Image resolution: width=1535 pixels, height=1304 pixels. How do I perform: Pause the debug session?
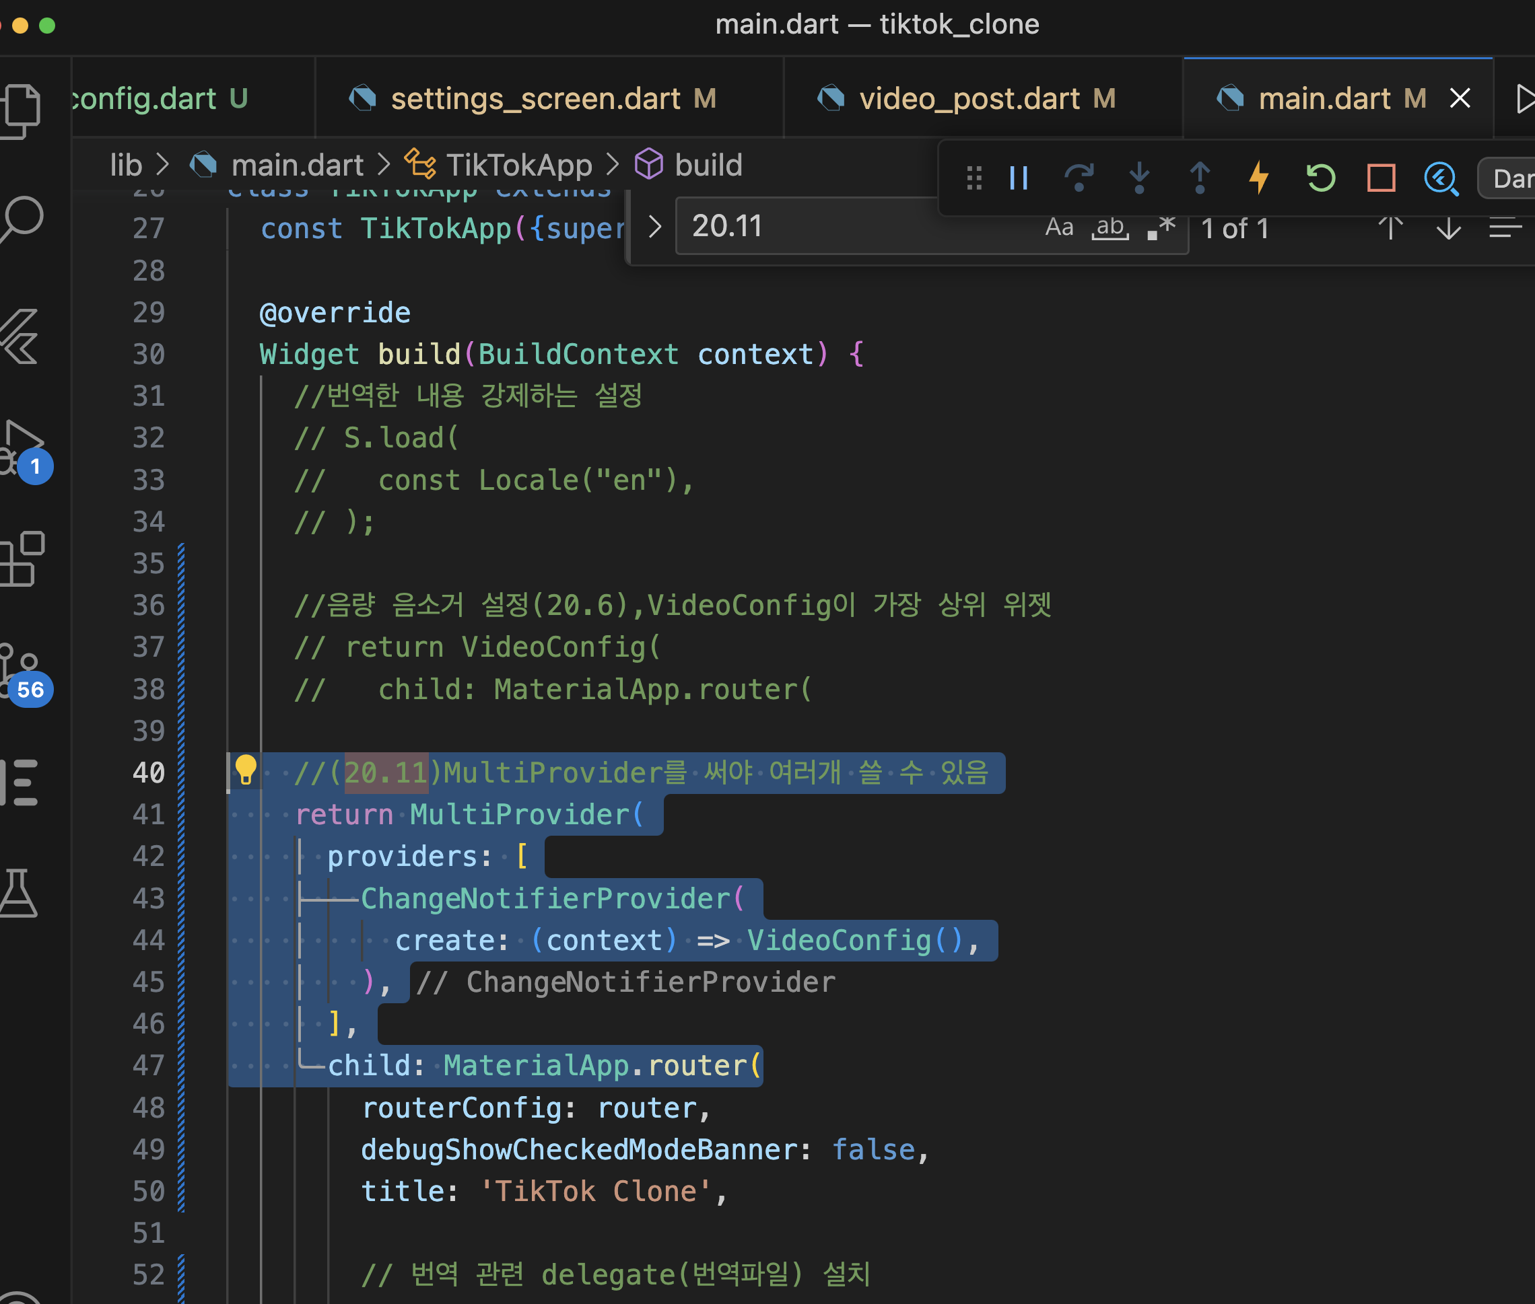[x=1019, y=178]
